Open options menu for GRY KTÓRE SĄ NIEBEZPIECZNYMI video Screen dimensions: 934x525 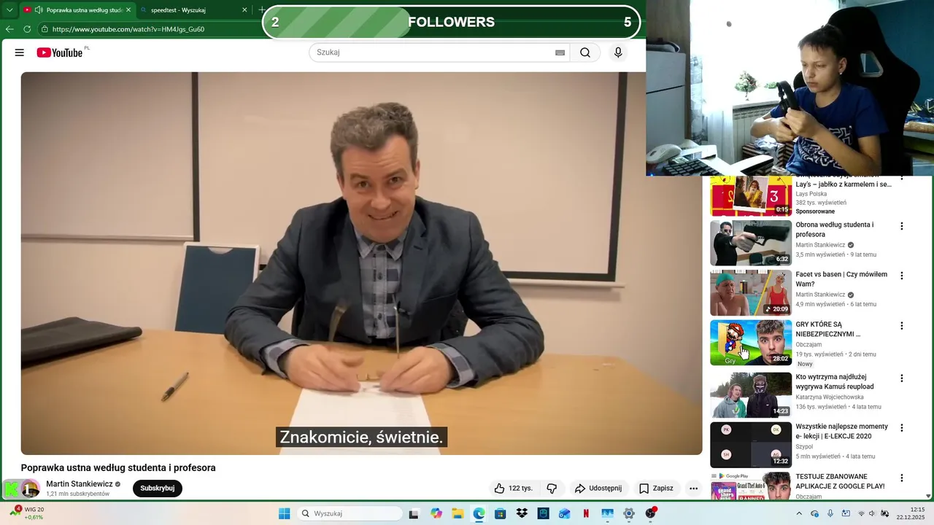click(x=901, y=326)
